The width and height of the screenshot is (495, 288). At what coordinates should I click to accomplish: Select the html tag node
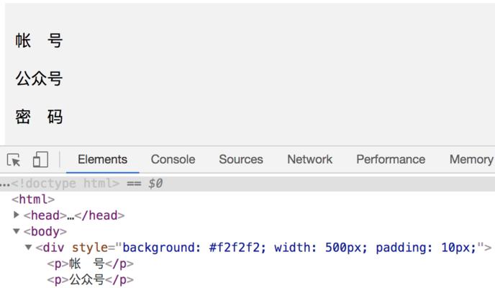(33, 199)
